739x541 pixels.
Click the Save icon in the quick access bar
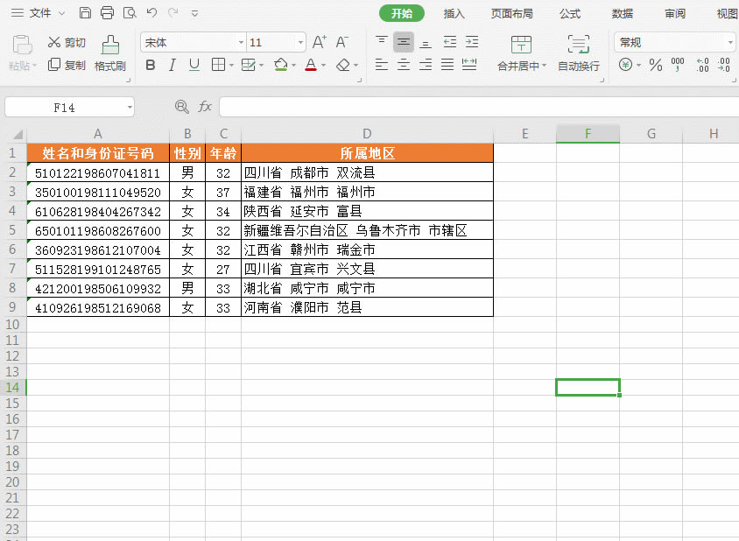[x=85, y=13]
